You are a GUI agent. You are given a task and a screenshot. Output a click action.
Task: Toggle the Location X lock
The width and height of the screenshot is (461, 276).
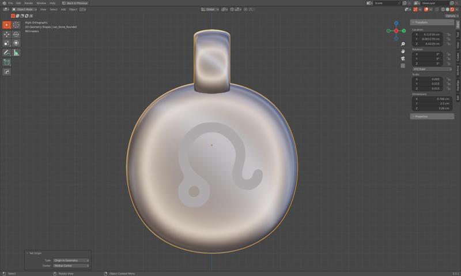[x=449, y=35]
